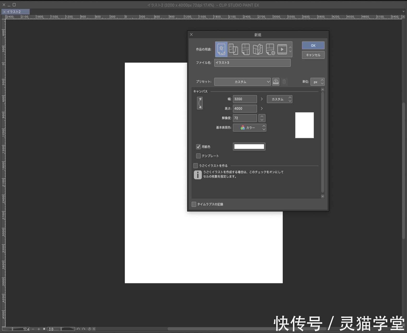
Task: Click the ファイル名 filename input field
Action: pyautogui.click(x=252, y=63)
